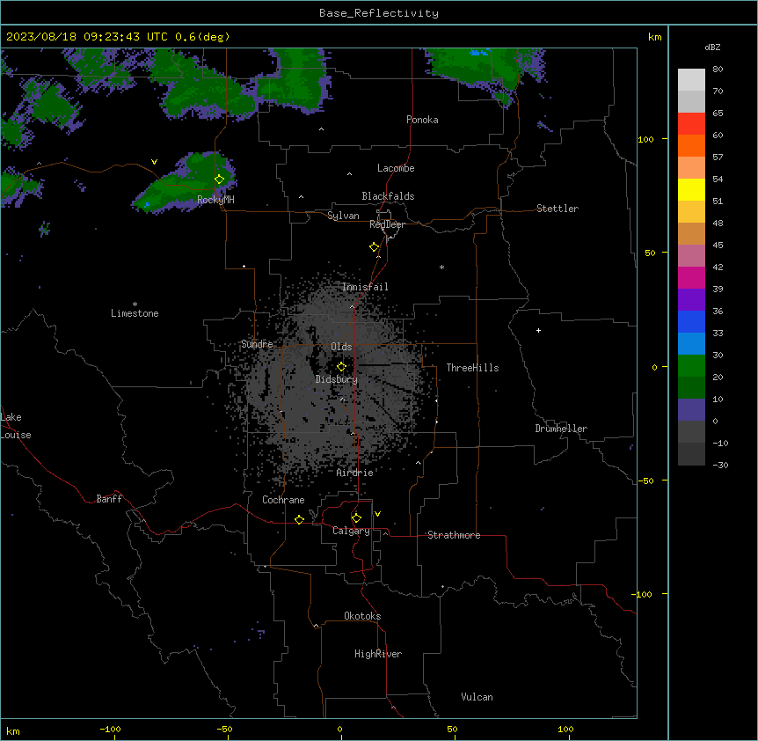Select the Sundre label

tap(257, 344)
